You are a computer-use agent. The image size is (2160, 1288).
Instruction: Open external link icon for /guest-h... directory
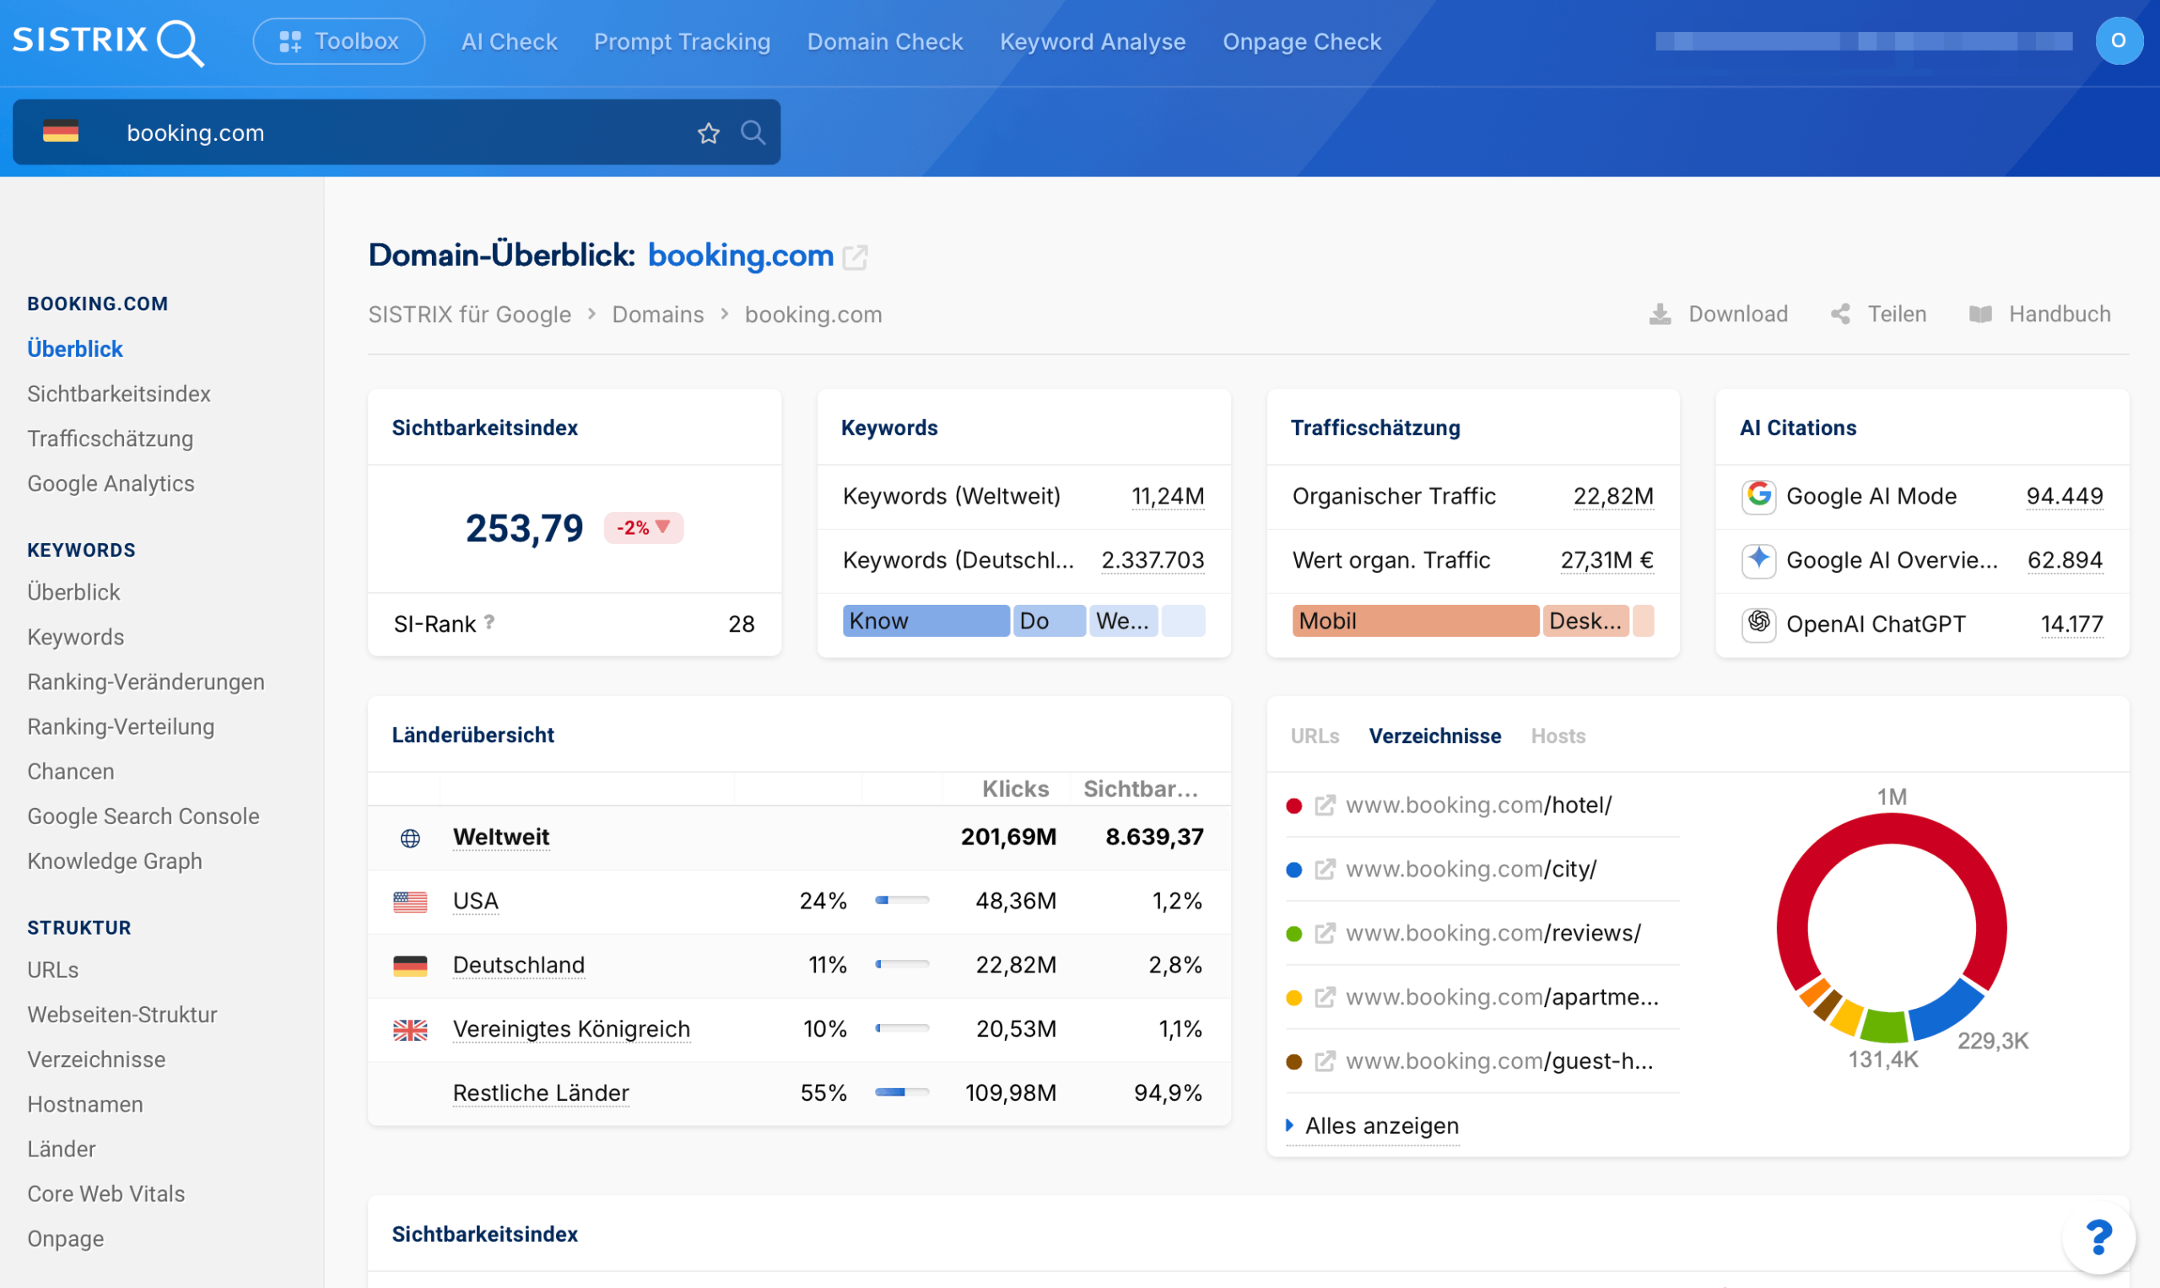point(1325,1061)
